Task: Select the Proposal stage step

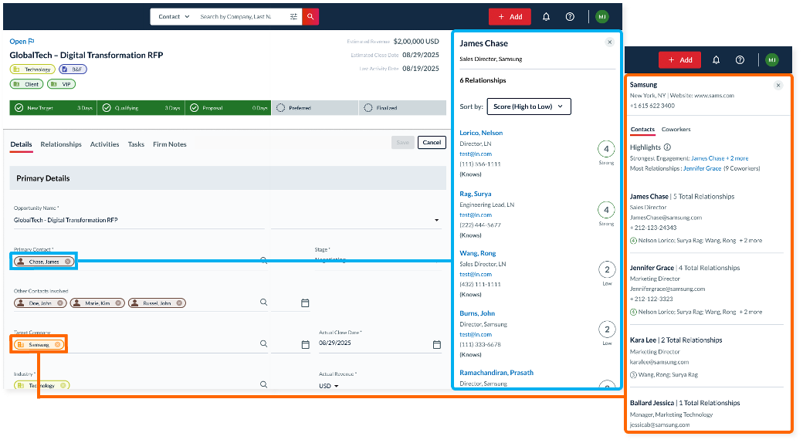Action: point(228,108)
